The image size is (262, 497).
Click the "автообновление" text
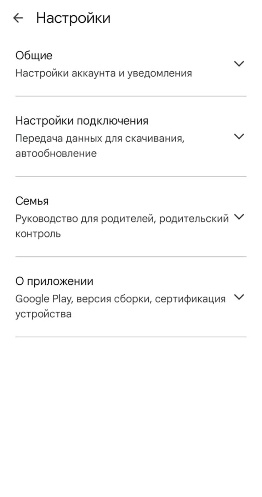pyautogui.click(x=56, y=154)
